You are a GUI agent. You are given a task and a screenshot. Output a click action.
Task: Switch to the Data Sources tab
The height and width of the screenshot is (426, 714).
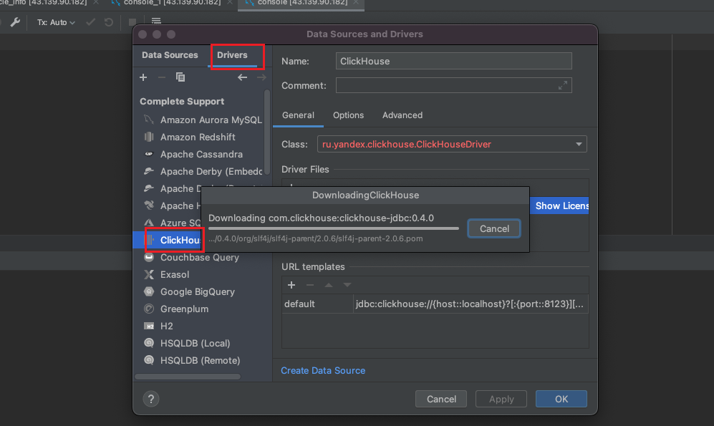tap(170, 55)
